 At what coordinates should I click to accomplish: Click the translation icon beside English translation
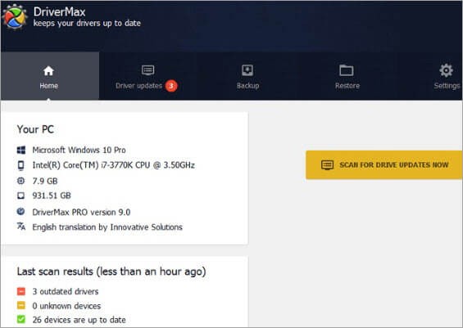(x=21, y=226)
